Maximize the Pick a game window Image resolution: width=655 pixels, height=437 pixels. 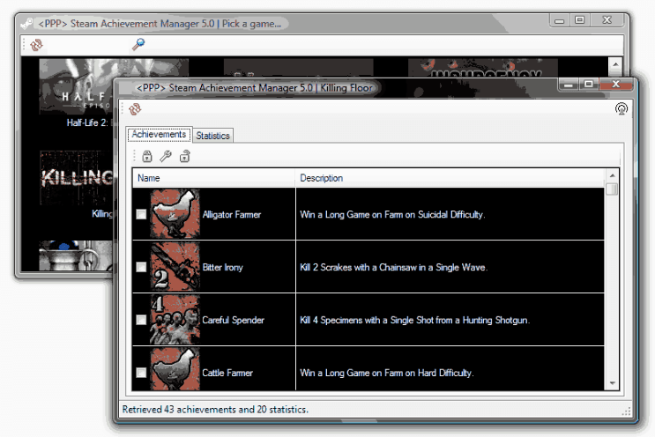click(580, 20)
